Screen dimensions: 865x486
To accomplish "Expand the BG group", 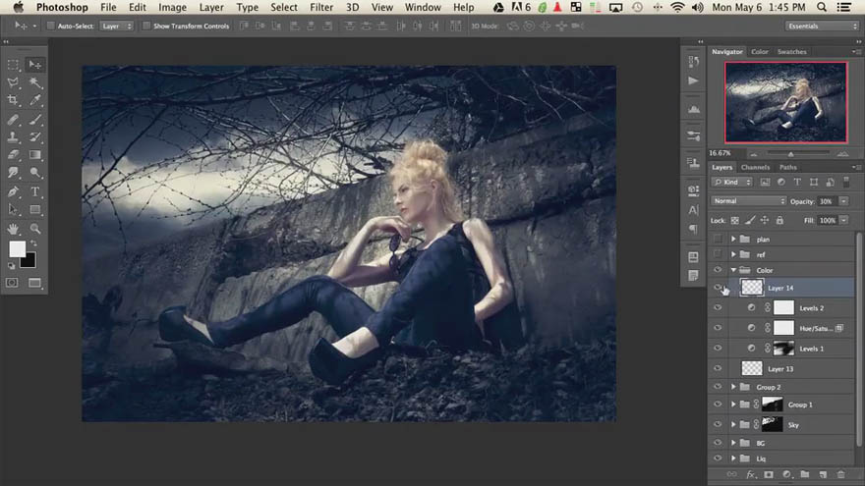I will [x=733, y=443].
